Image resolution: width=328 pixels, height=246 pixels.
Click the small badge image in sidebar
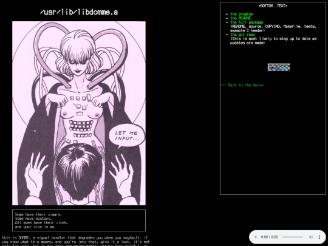click(x=279, y=67)
